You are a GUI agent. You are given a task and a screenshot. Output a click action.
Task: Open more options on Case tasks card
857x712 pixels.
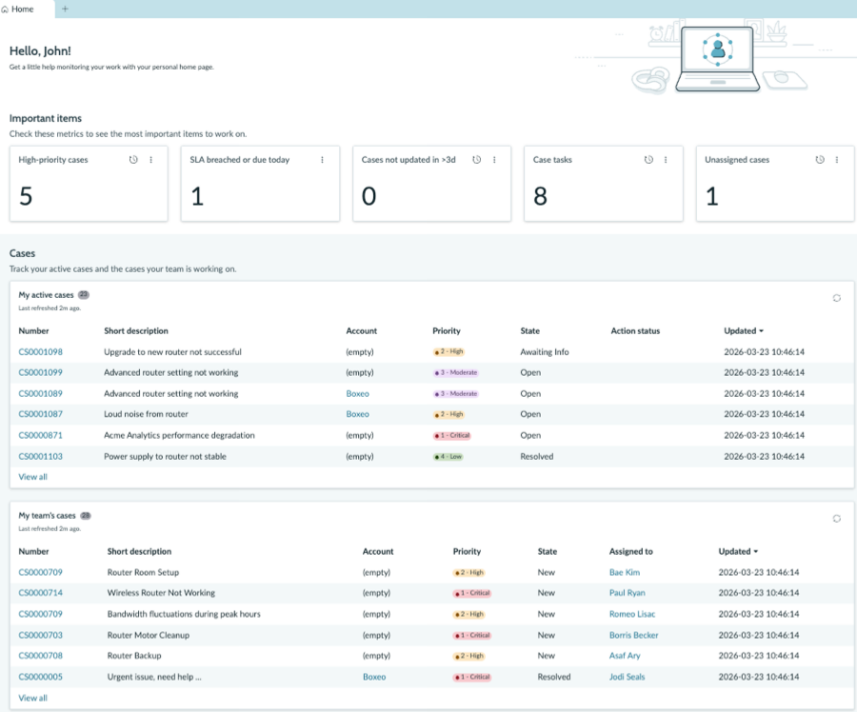click(x=666, y=160)
